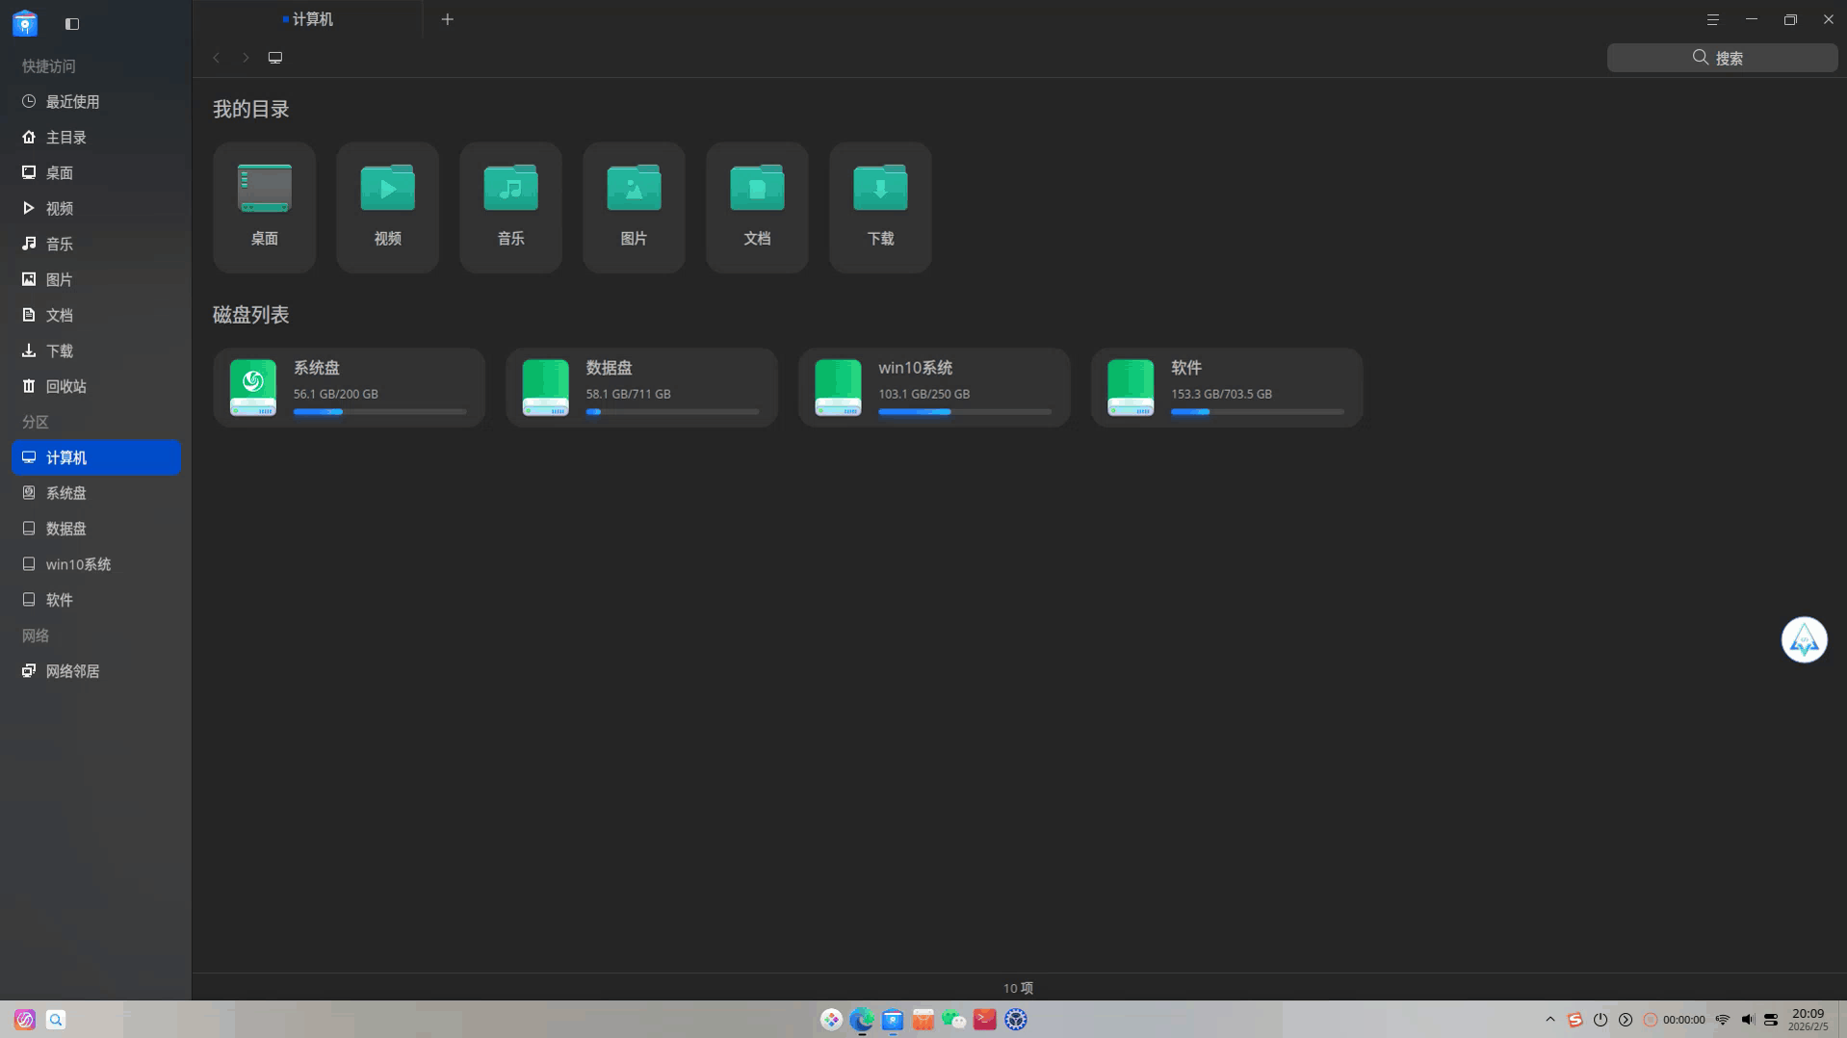
Task: Go forward with the right arrow
Action: [x=246, y=58]
